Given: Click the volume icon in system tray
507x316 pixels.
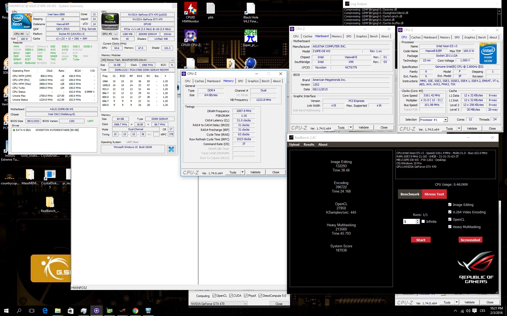Looking at the screenshot, I should [x=468, y=311].
